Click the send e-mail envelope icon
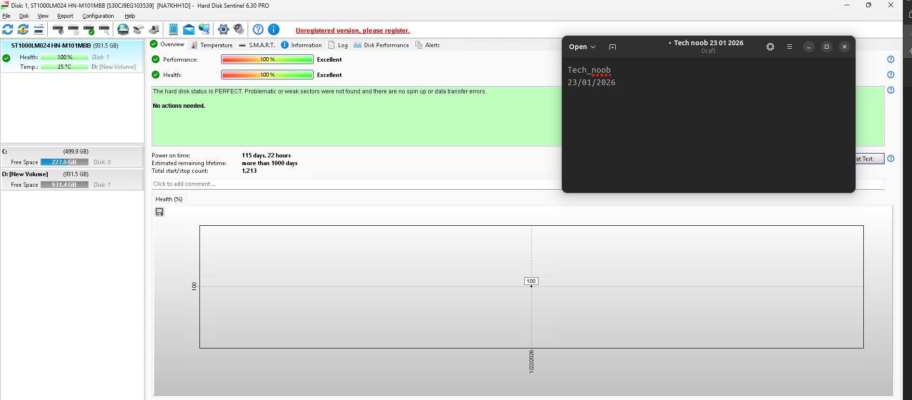 point(189,30)
